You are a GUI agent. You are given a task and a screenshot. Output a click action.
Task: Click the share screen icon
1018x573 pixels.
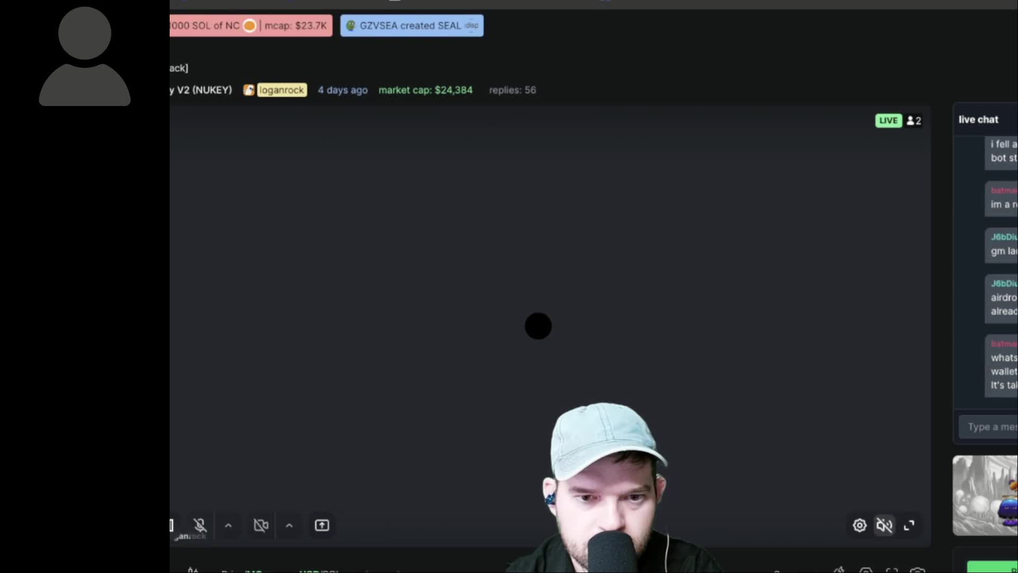click(x=322, y=525)
